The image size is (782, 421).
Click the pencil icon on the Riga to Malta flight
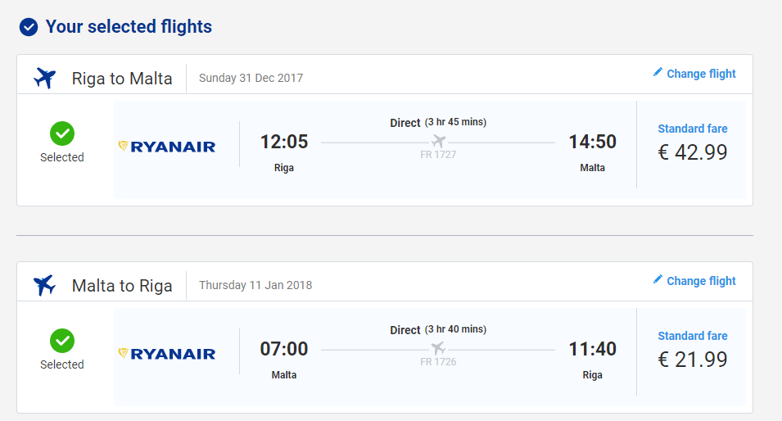[658, 72]
